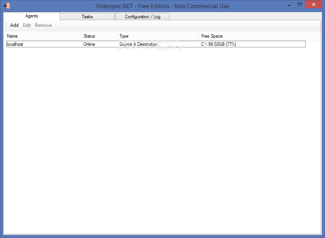This screenshot has height=238, width=325.
Task: Minimize the Yintersync.NET window
Action: [289, 5]
